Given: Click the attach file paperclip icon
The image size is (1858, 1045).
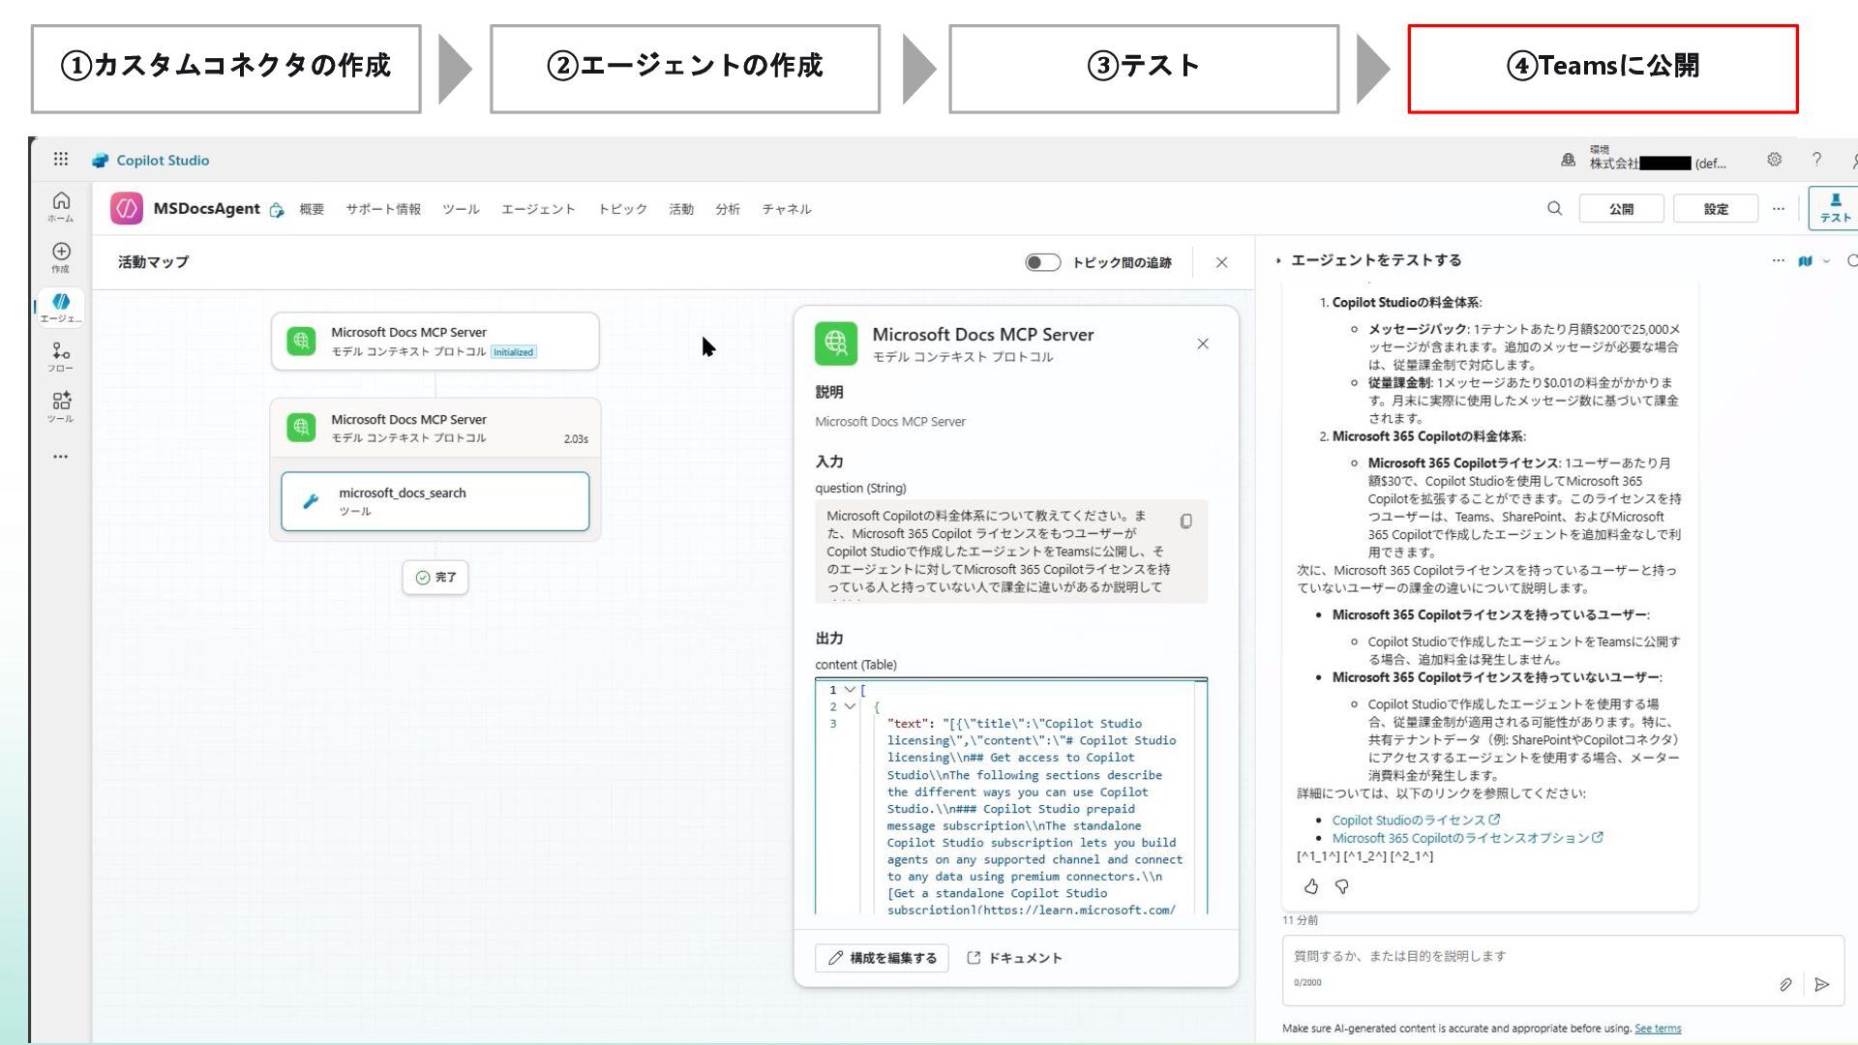Looking at the screenshot, I should click(1785, 984).
